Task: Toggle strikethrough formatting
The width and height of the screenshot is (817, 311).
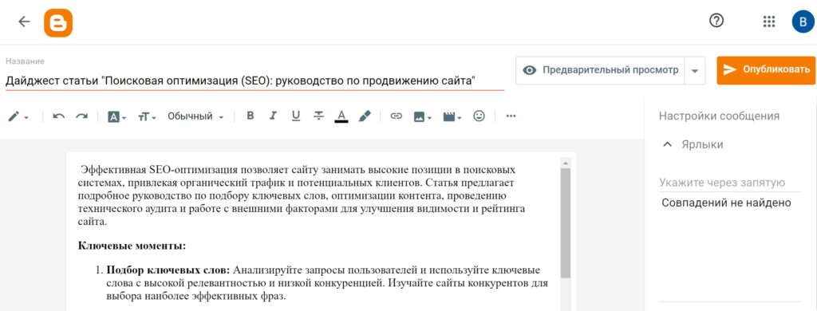Action: click(x=318, y=116)
